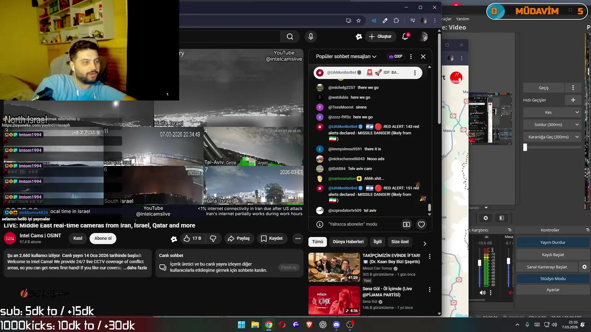Expand the Popüler sohbet mesajları dropdown
Image resolution: width=591 pixels, height=332 pixels.
[x=346, y=56]
